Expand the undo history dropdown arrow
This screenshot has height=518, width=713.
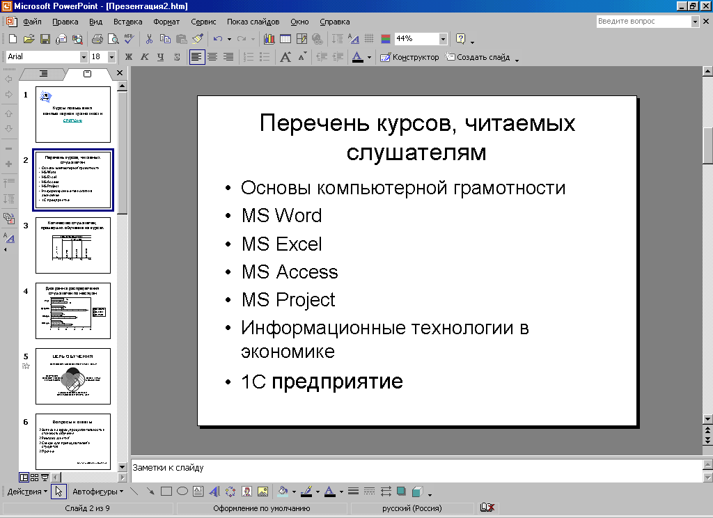[x=229, y=40]
